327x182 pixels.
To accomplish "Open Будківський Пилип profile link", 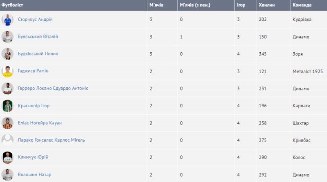I will (38, 54).
